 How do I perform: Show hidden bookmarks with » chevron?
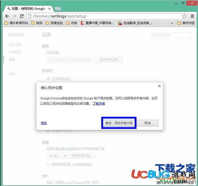(x=172, y=23)
